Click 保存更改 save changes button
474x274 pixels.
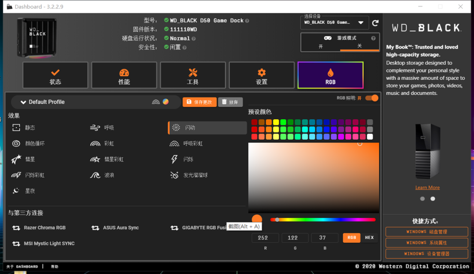click(200, 102)
